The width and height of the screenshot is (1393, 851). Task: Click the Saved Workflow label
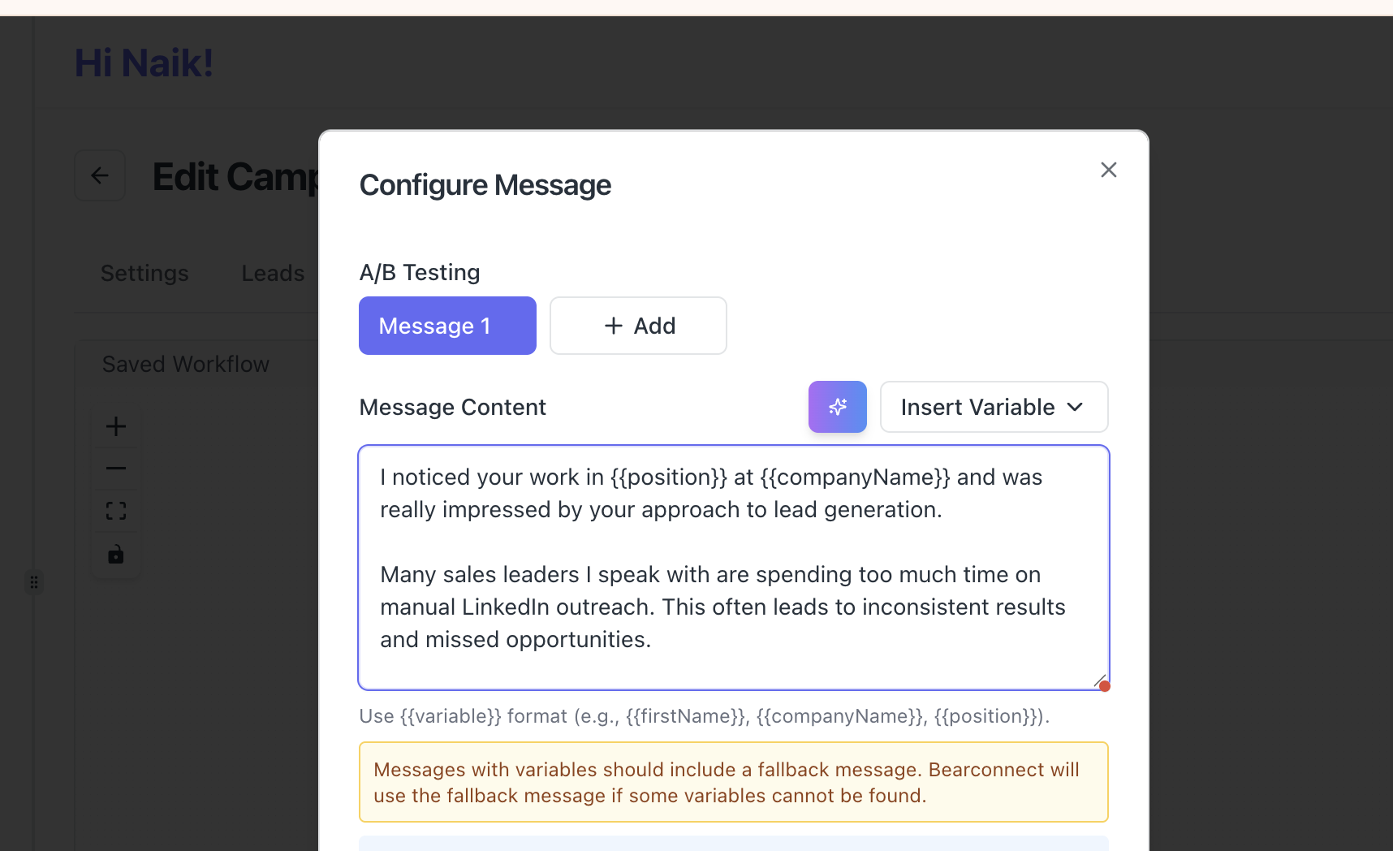point(186,365)
